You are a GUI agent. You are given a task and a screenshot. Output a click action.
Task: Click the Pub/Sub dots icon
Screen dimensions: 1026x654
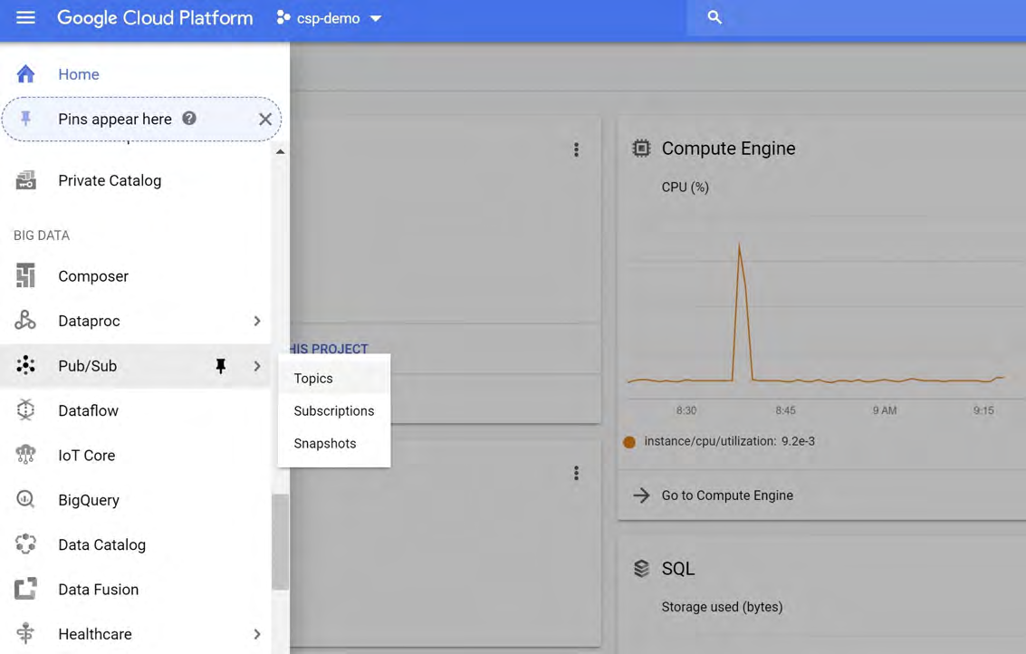click(x=25, y=365)
